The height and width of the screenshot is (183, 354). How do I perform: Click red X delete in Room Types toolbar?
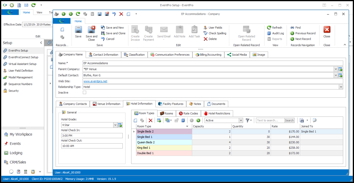click(x=151, y=120)
